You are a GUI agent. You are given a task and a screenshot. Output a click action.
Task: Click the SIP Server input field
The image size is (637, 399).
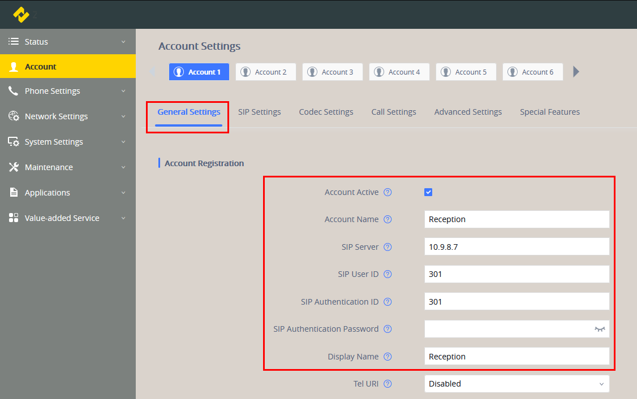pyautogui.click(x=517, y=247)
